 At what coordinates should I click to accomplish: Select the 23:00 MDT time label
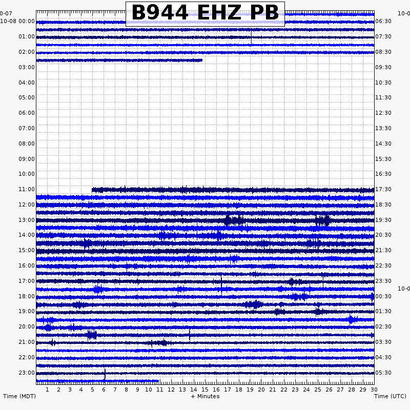[x=27, y=373]
